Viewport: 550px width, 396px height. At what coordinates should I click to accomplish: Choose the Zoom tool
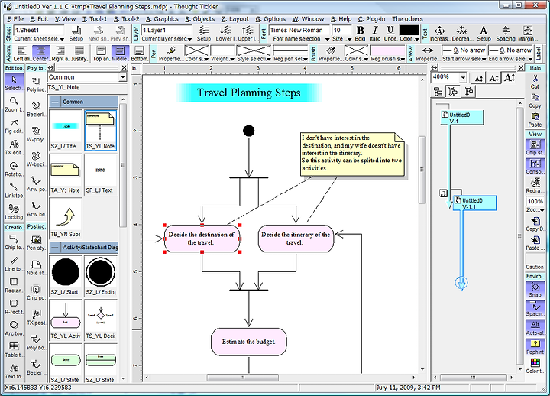coord(14,104)
